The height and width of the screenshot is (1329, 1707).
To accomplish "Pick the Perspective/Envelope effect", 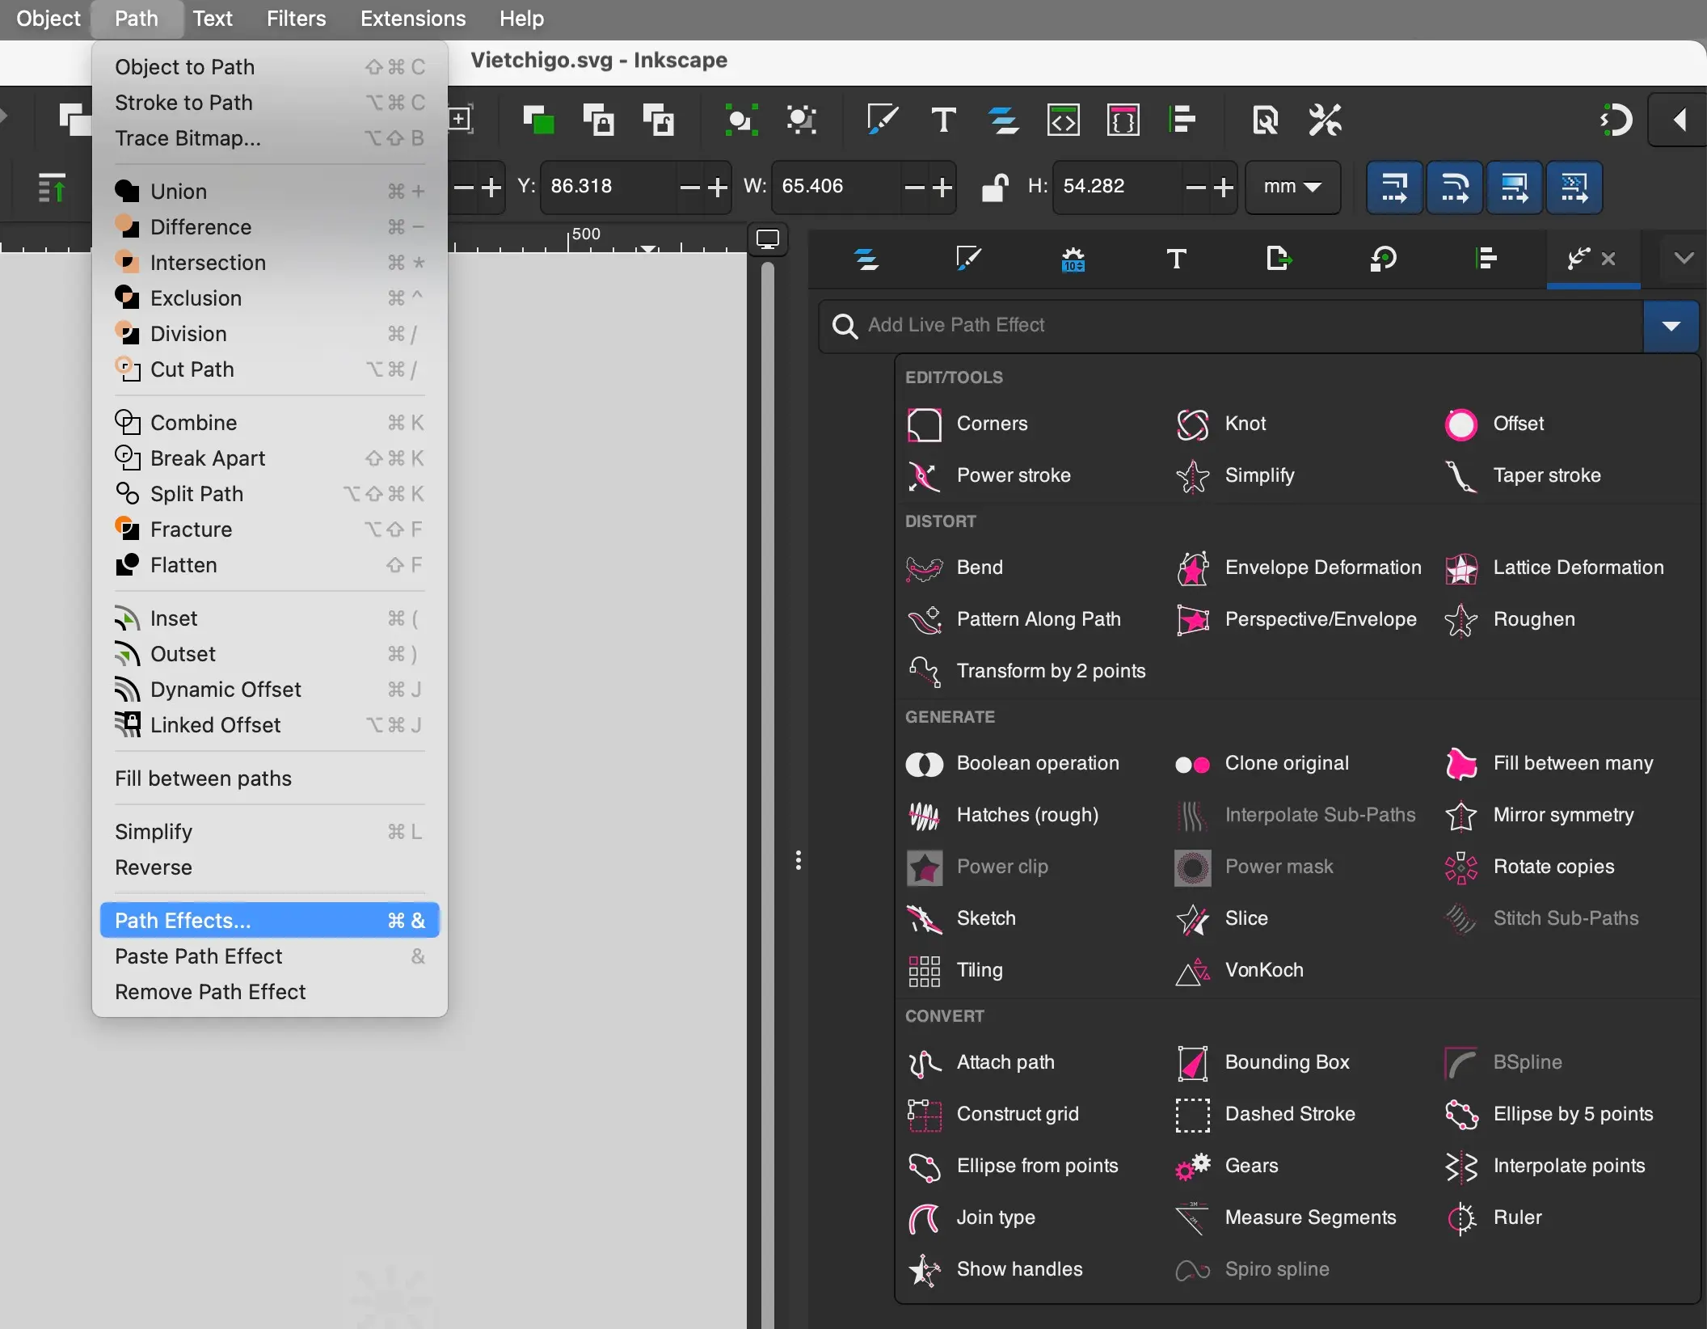I will (x=1320, y=618).
